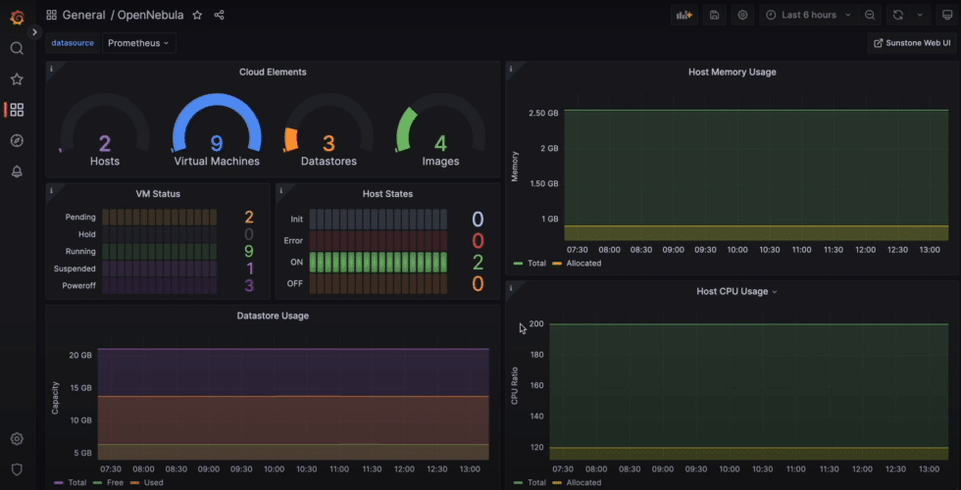The height and width of the screenshot is (490, 961).
Task: Open the refresh interval dropdown arrow
Action: 920,16
